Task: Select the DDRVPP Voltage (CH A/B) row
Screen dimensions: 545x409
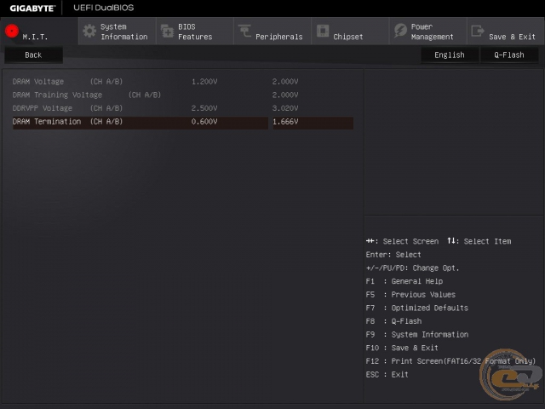Action: (x=67, y=108)
